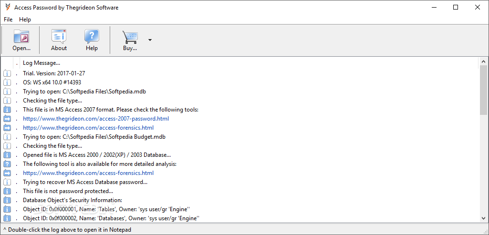Open the access-forensics.html link below the 2007 link
This screenshot has height=235, width=489.
click(x=88, y=128)
